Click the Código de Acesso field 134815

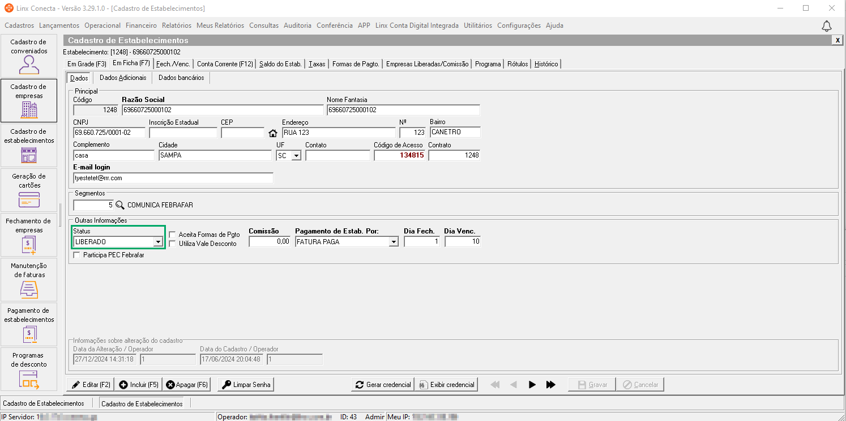[399, 155]
